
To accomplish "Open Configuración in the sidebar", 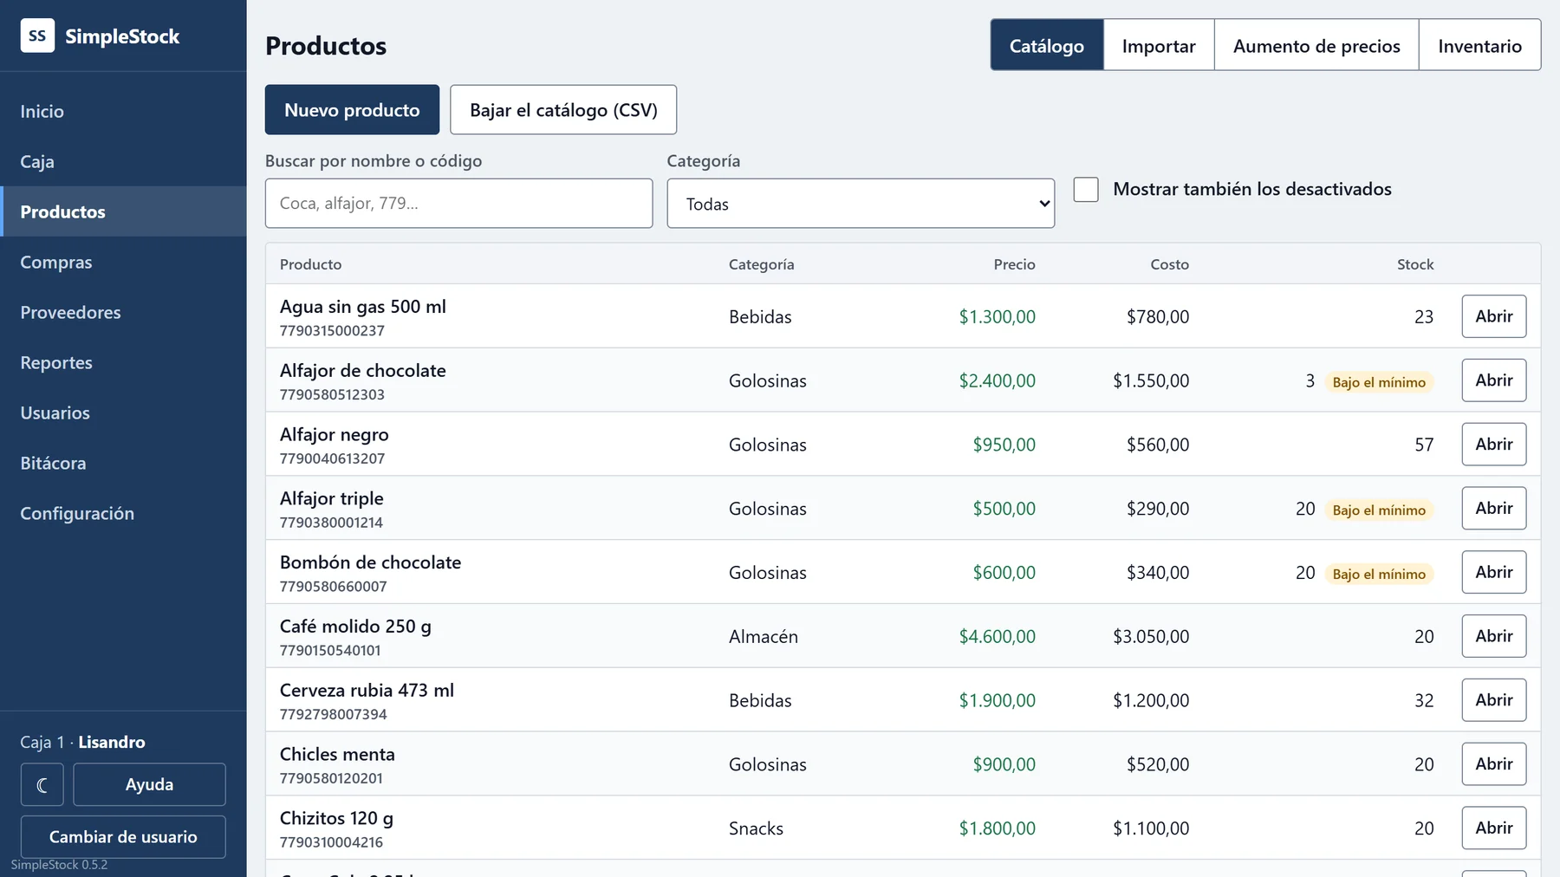I will click(x=123, y=513).
